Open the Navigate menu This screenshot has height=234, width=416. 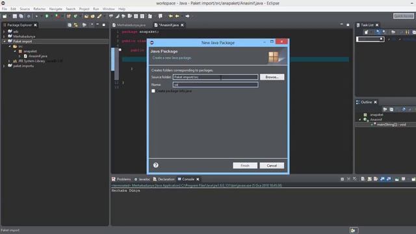[x=55, y=8]
